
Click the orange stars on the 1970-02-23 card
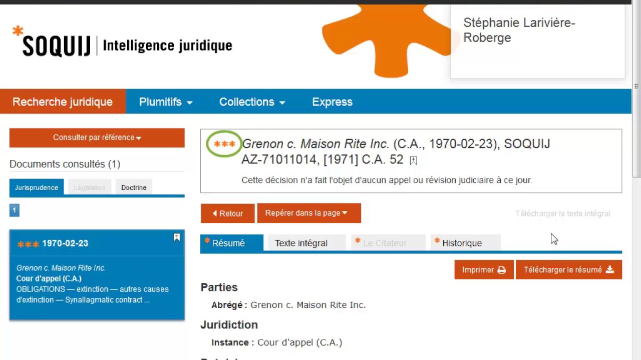tap(28, 244)
